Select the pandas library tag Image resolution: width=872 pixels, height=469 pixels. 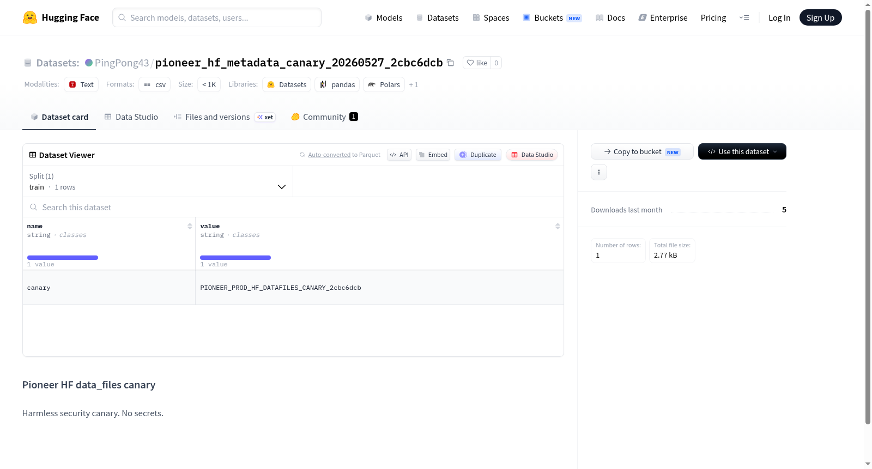[337, 84]
